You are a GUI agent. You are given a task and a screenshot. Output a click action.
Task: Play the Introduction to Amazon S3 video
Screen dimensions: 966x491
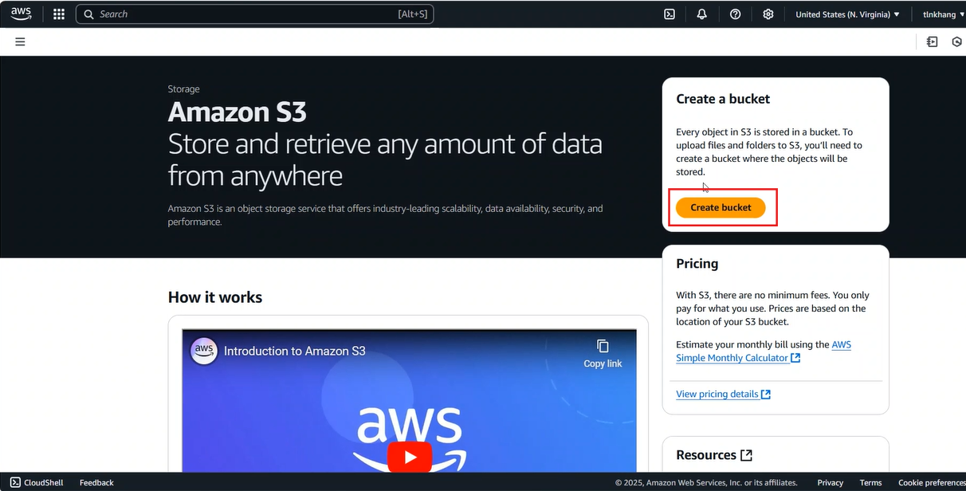click(410, 457)
